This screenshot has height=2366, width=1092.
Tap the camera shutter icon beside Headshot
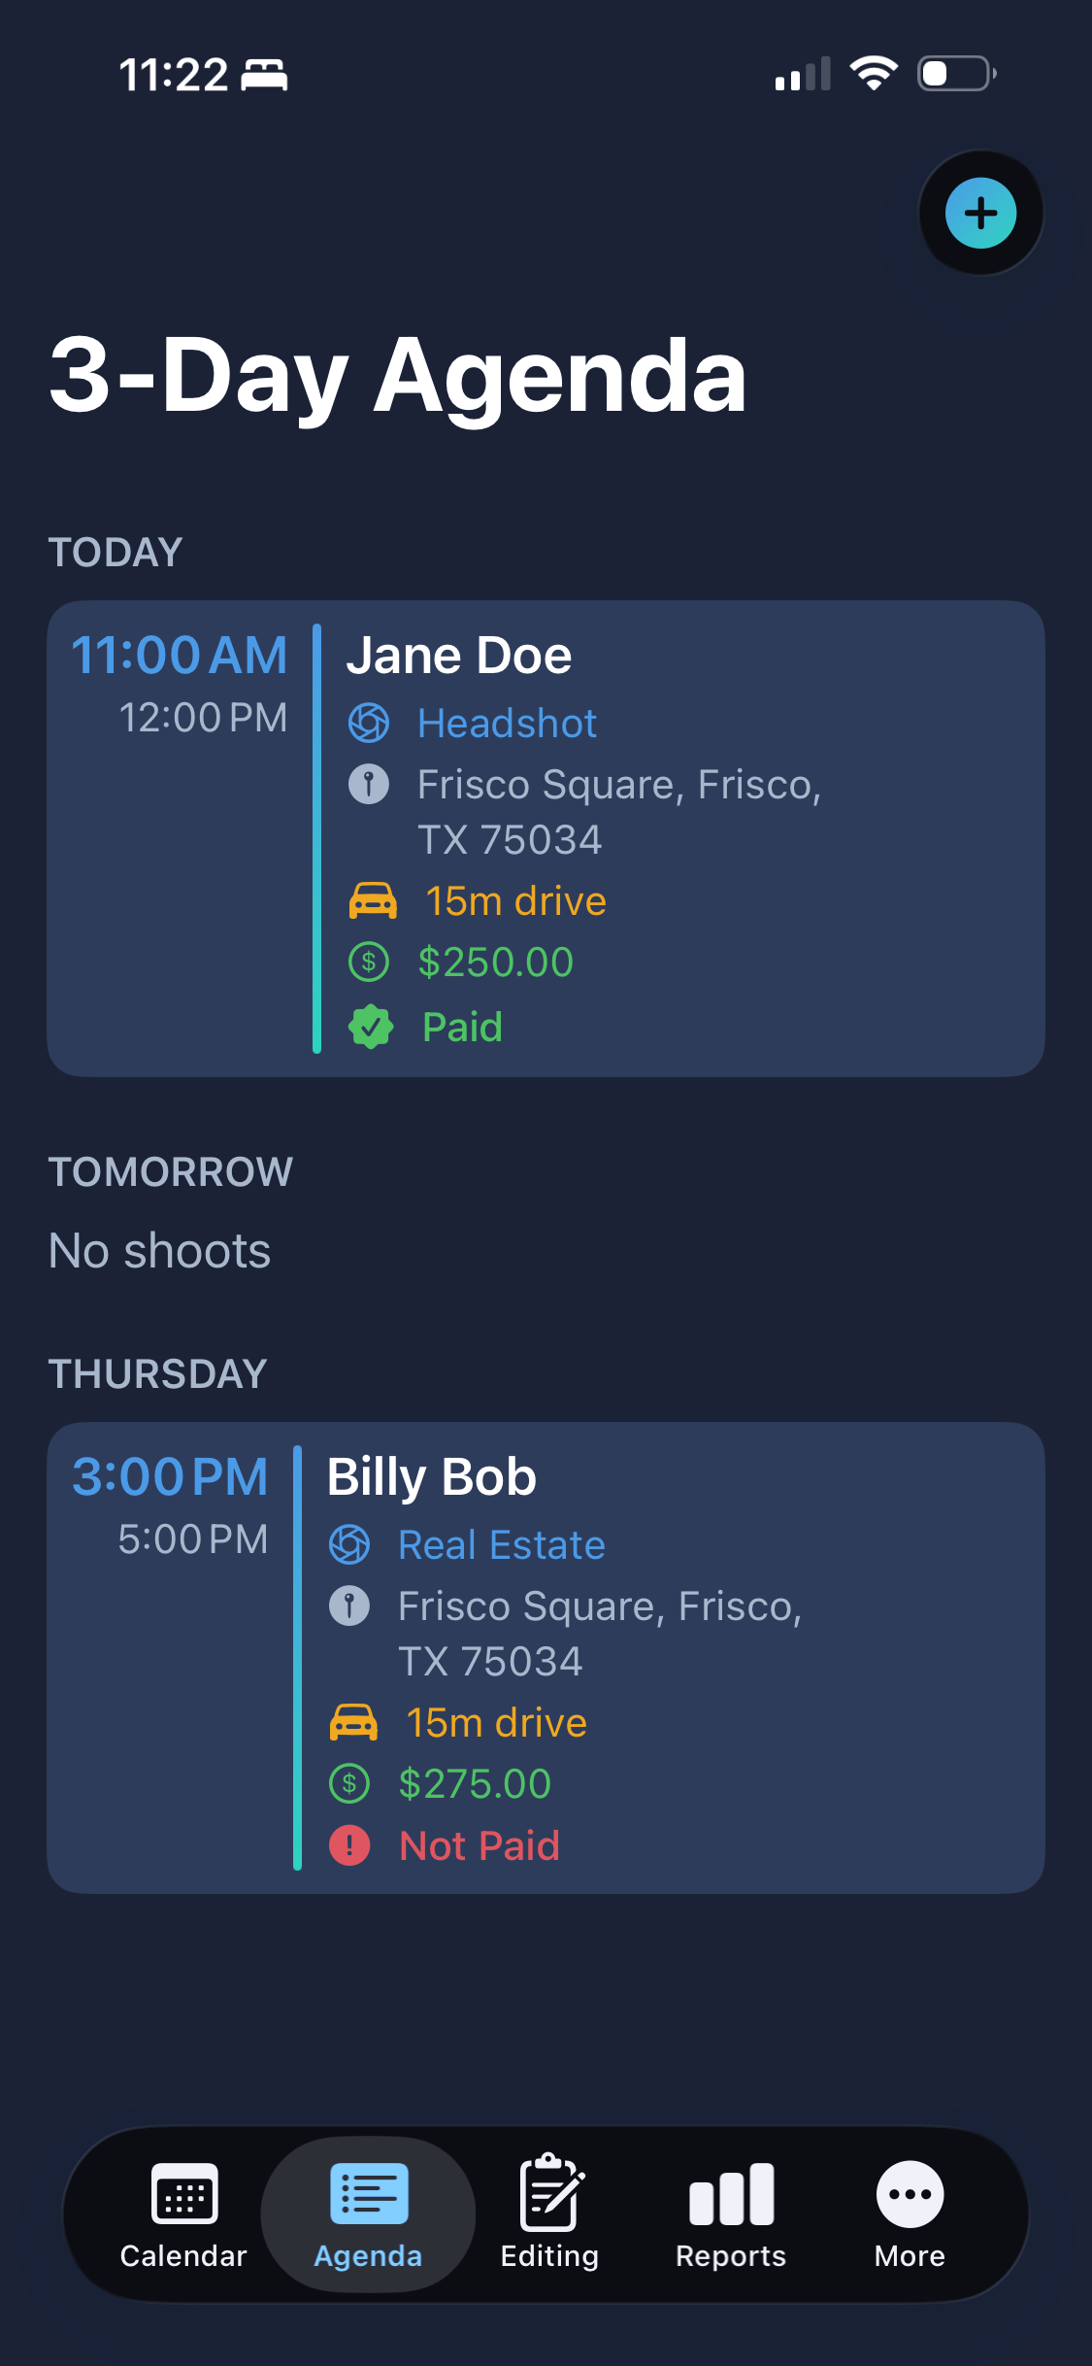tap(369, 723)
